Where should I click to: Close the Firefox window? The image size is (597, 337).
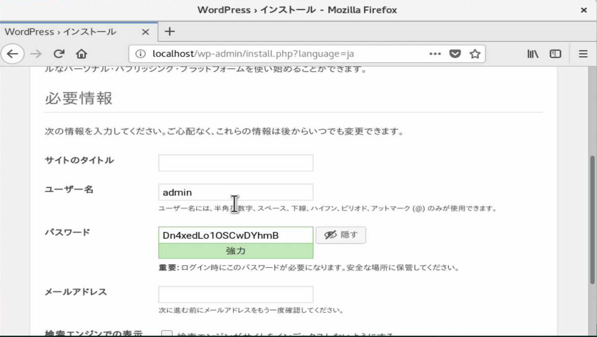584,10
